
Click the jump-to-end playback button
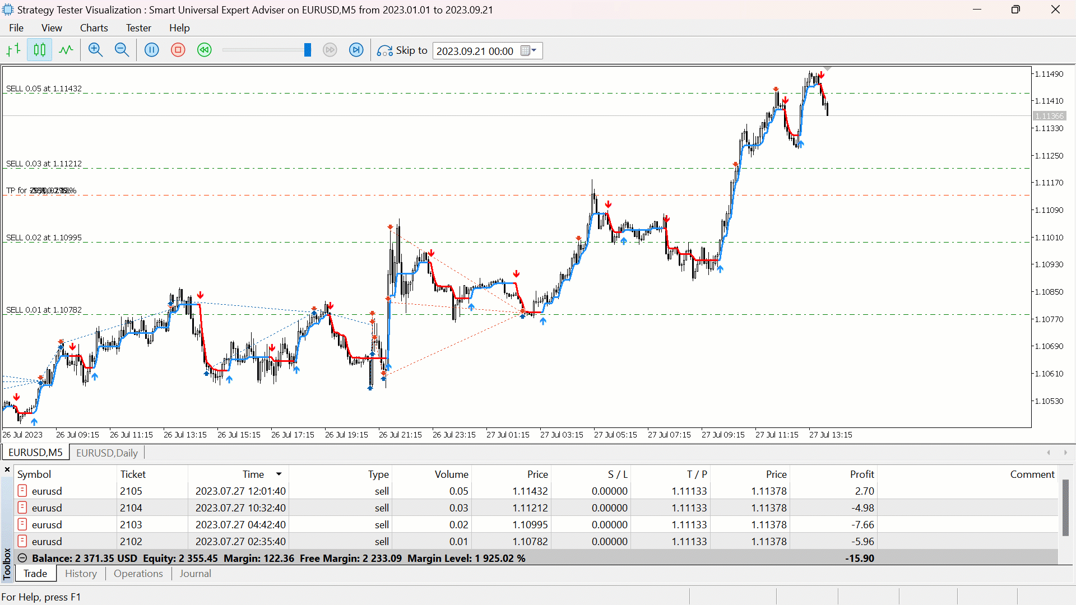coord(356,50)
